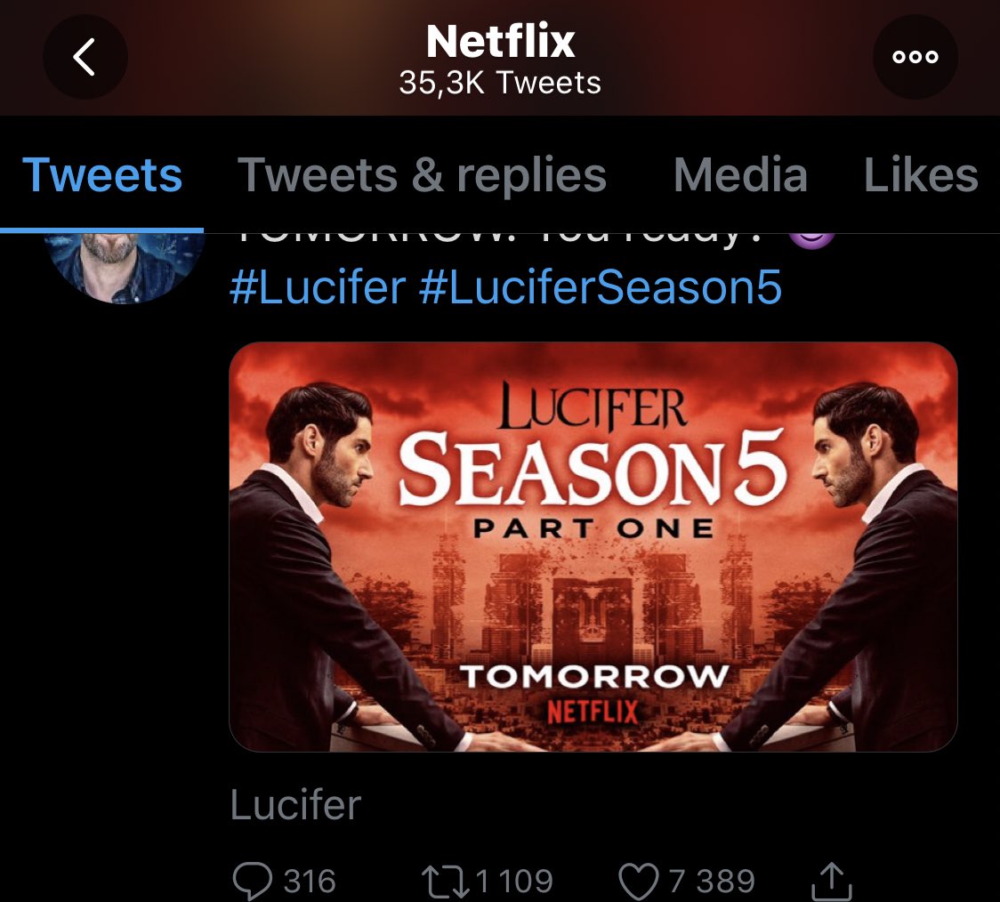The width and height of the screenshot is (1000, 902).
Task: Click the Lucifer card title below image
Action: pos(295,805)
